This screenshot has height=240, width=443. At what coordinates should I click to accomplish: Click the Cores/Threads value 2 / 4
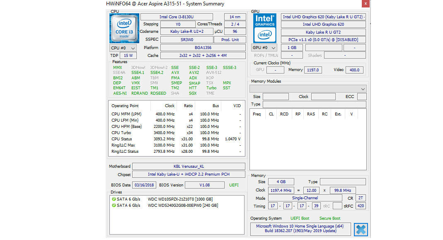[x=235, y=24]
